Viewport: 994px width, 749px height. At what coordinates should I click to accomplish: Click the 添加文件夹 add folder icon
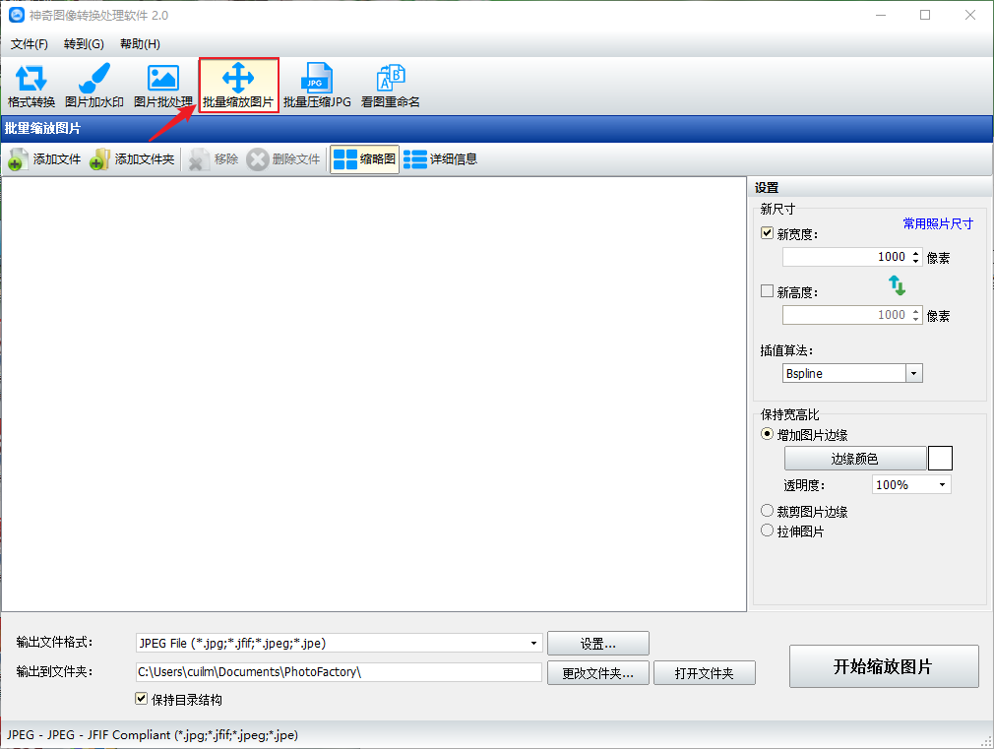point(99,159)
